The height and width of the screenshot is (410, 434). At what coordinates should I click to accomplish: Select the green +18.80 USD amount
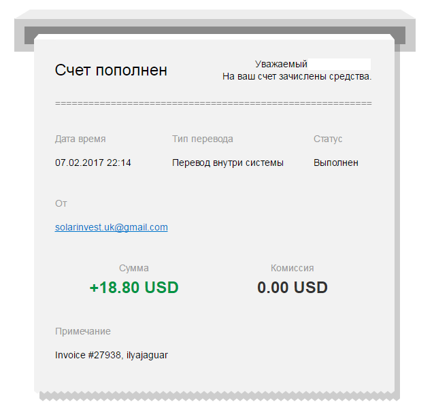(x=134, y=288)
